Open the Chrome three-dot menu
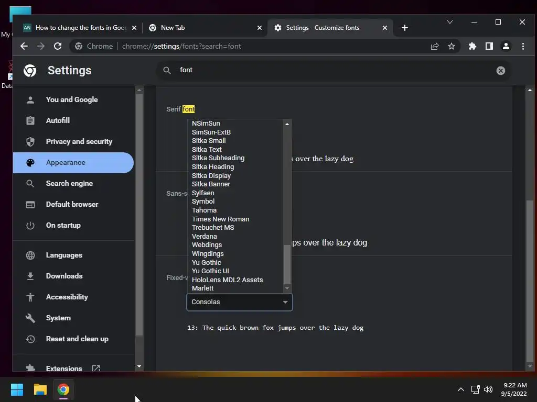The image size is (537, 402). pos(523,46)
